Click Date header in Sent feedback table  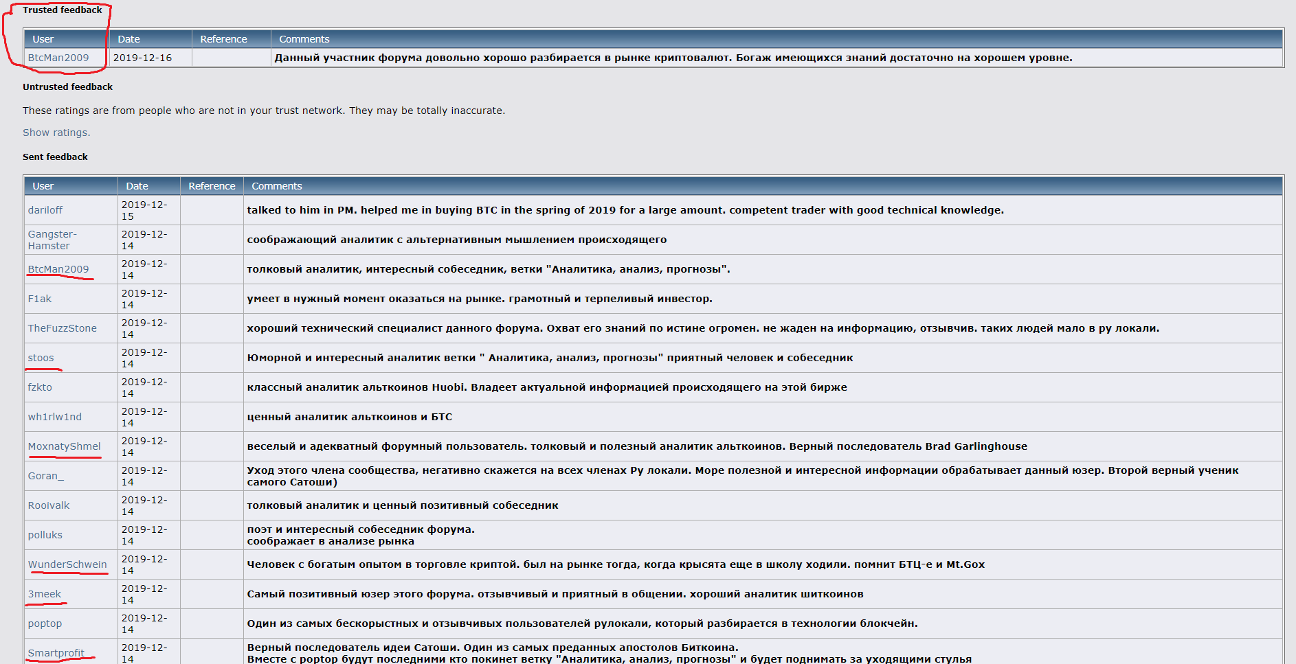coord(137,186)
